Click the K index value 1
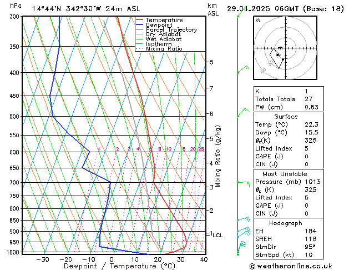Viewport: 349px width, 270px height. pos(306,91)
